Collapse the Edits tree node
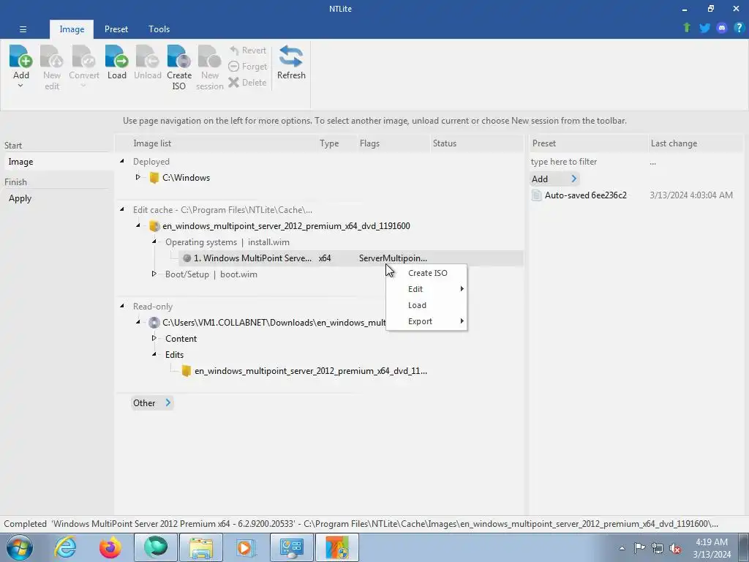 [x=154, y=354]
